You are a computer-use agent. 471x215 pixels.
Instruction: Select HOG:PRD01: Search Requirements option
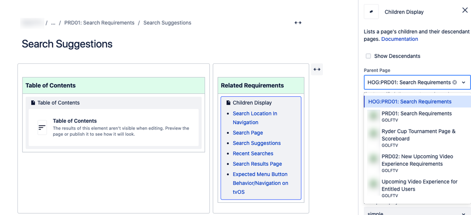(417, 102)
